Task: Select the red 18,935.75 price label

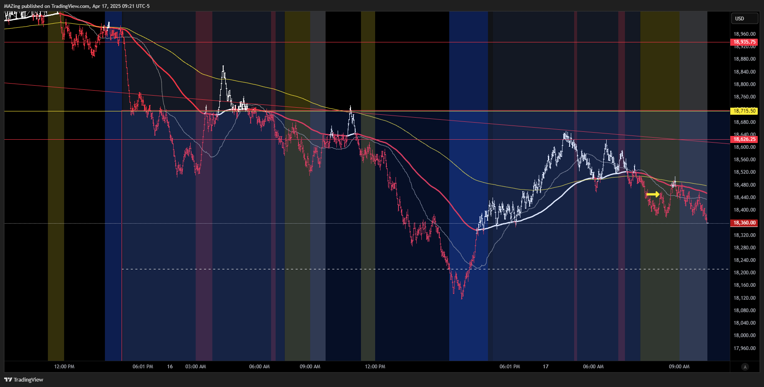Action: (x=744, y=42)
